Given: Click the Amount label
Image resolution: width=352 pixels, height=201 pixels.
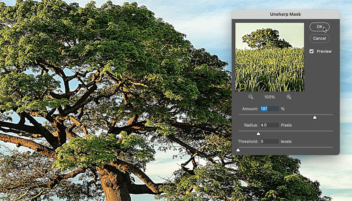Looking at the screenshot, I should click(250, 109).
